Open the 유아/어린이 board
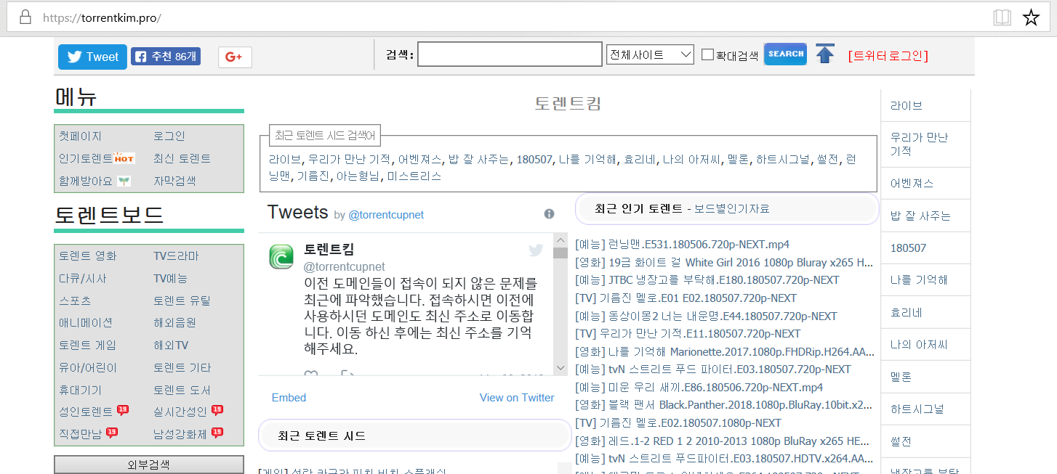Viewport: 1057px width, 474px height. pos(88,367)
